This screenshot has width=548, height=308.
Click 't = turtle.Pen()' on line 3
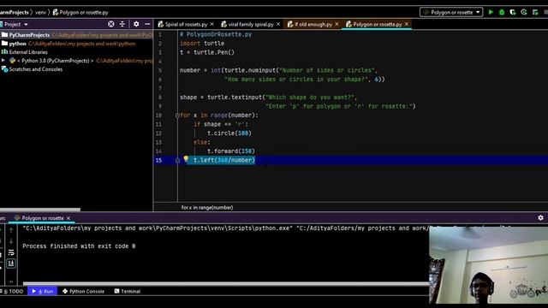tap(207, 52)
